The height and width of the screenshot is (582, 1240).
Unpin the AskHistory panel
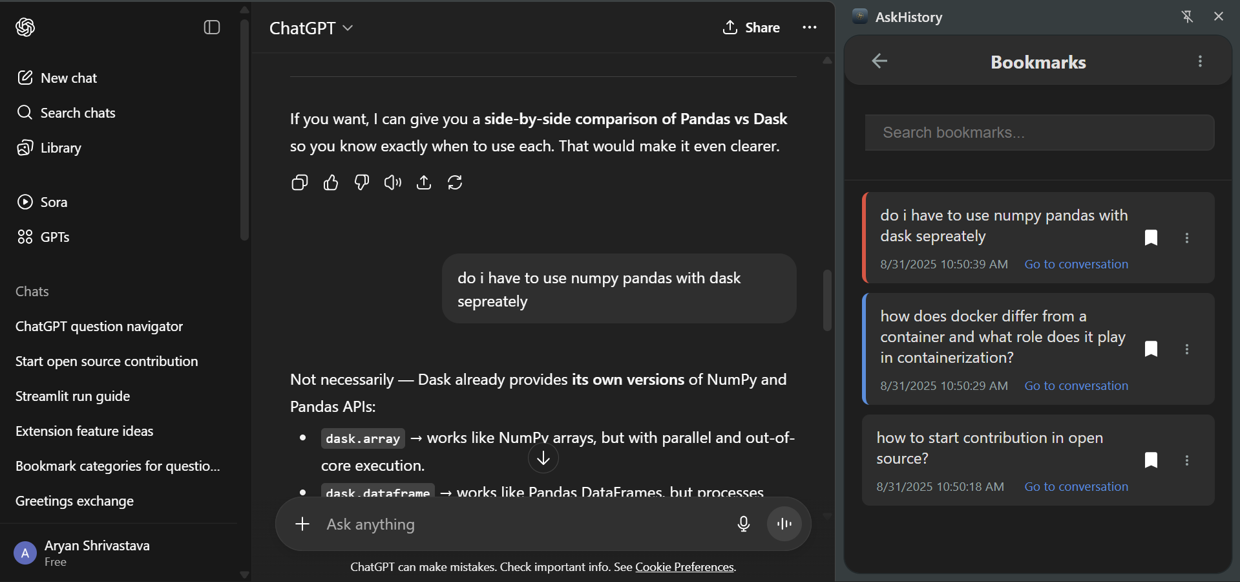tap(1187, 16)
